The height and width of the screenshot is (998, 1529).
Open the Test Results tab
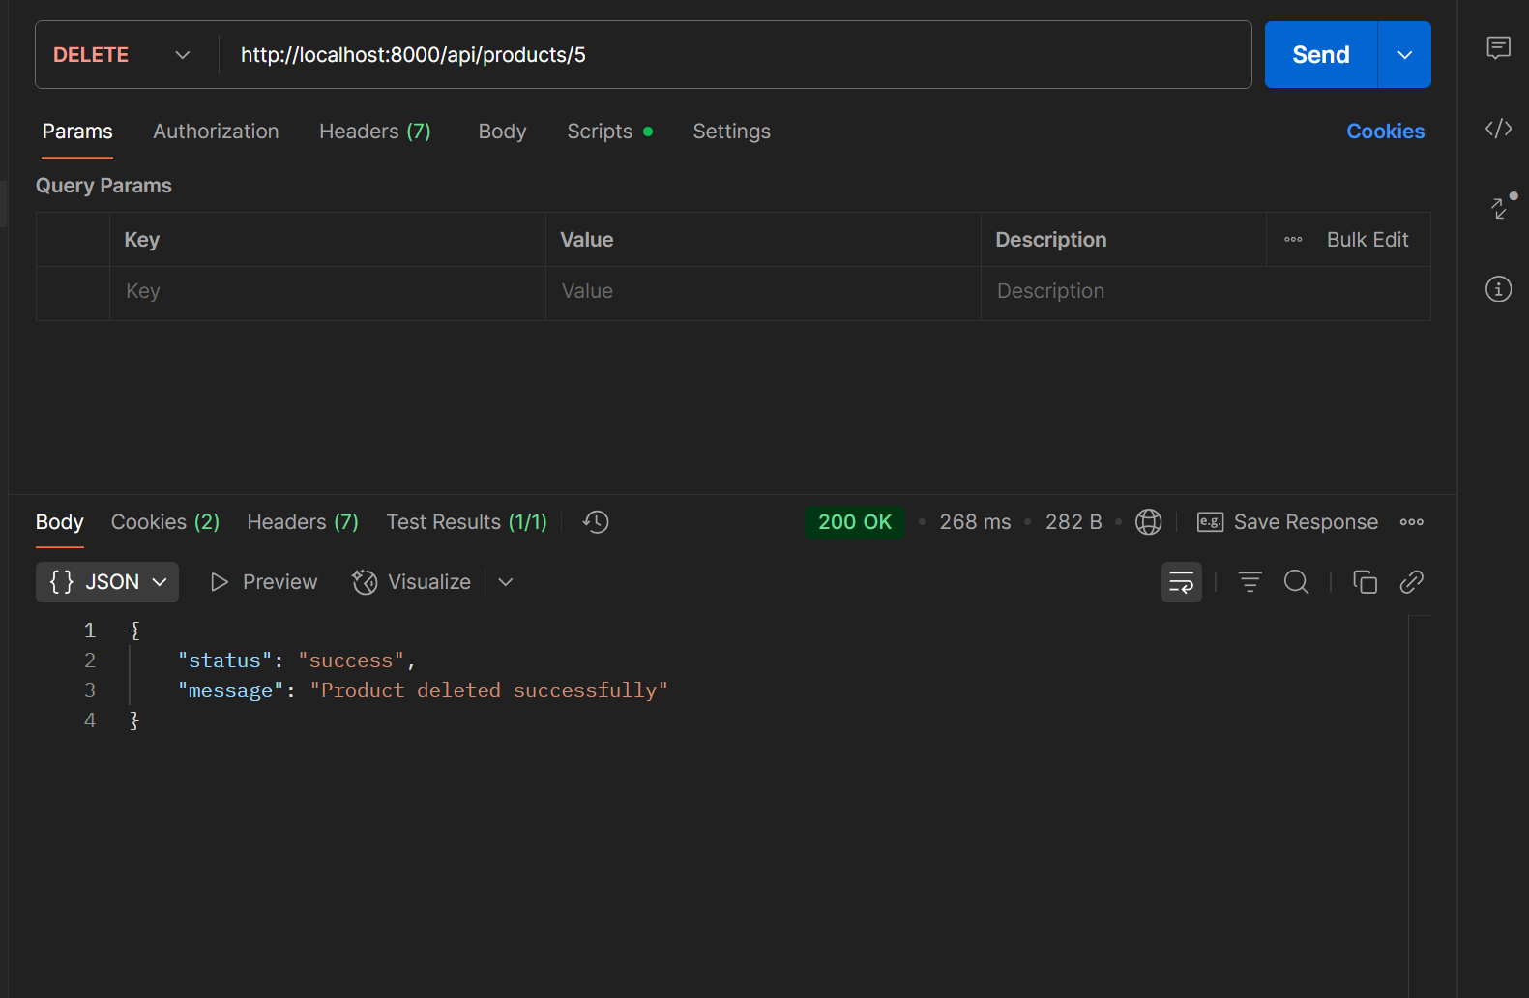(x=466, y=522)
